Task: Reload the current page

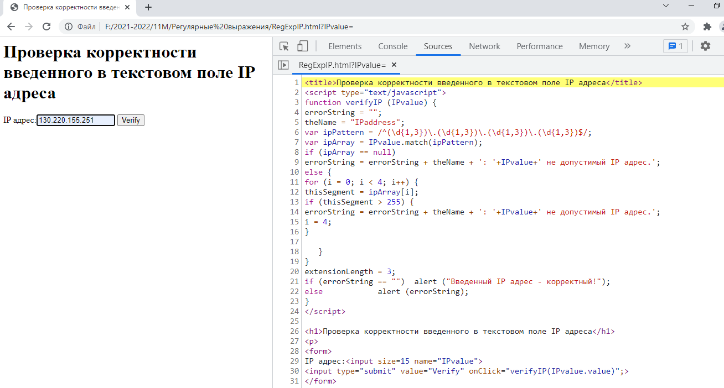Action: [46, 27]
